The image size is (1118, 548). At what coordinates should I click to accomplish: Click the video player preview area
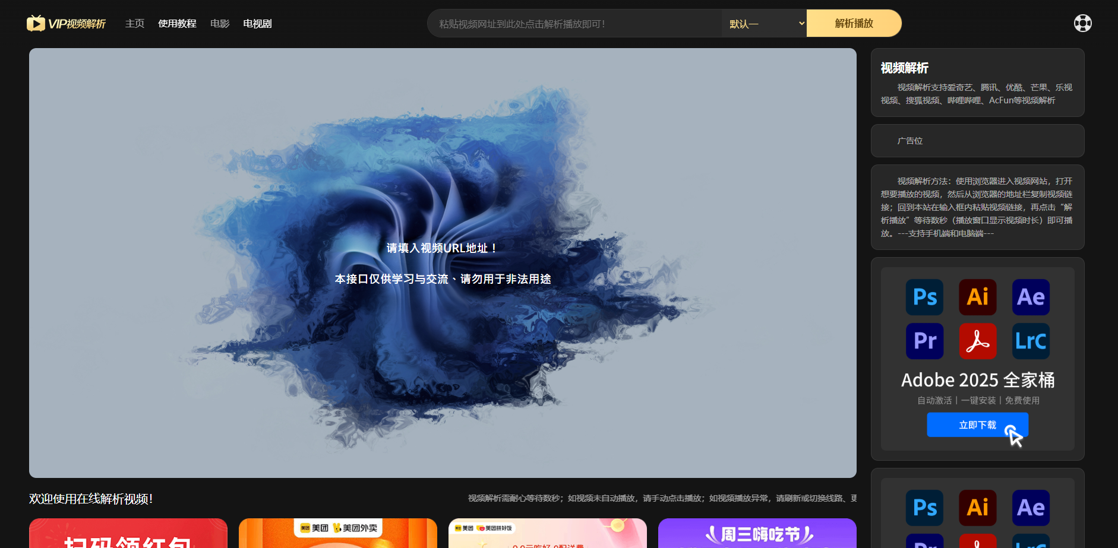coord(443,263)
